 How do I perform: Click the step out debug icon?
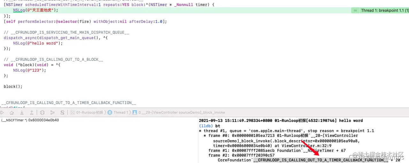click(x=32, y=112)
